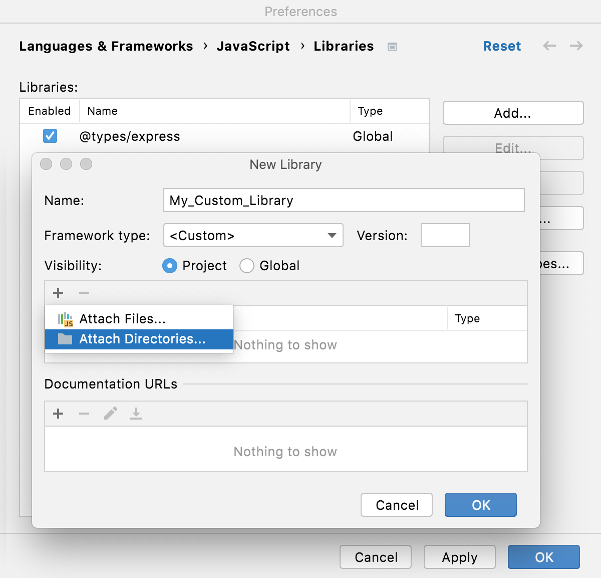
Task: Click the minus icon under Documentation URLs
Action: click(x=84, y=414)
